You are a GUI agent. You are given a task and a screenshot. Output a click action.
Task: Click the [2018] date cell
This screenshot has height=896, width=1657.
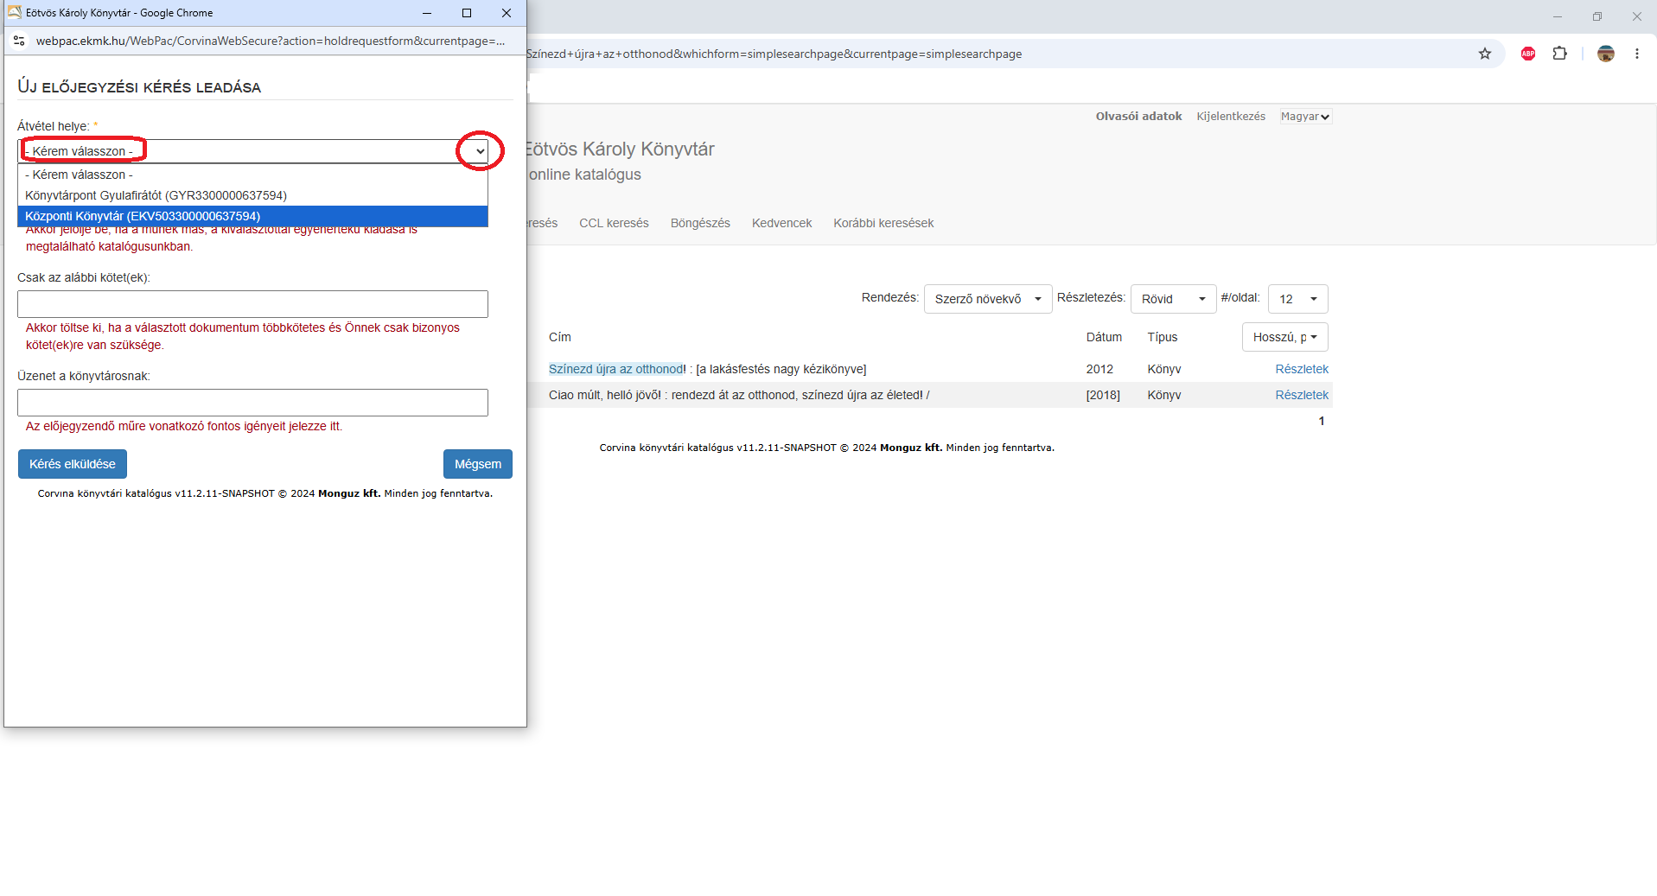coord(1103,395)
